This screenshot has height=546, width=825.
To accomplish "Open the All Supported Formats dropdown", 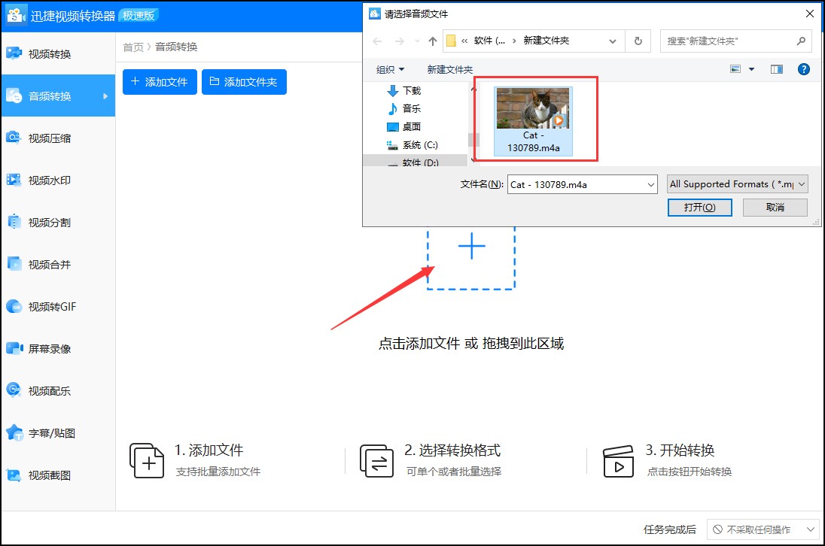I will tap(736, 184).
